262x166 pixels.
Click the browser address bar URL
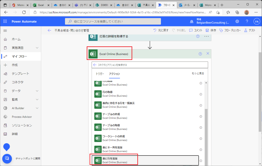pos(123,12)
